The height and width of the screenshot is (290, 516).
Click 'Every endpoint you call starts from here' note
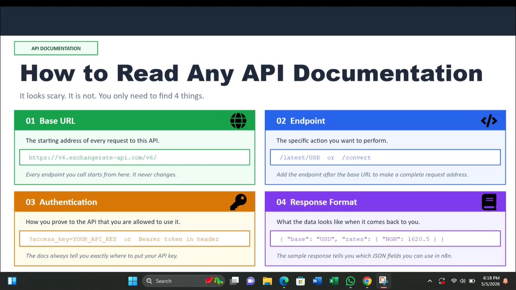[101, 174]
